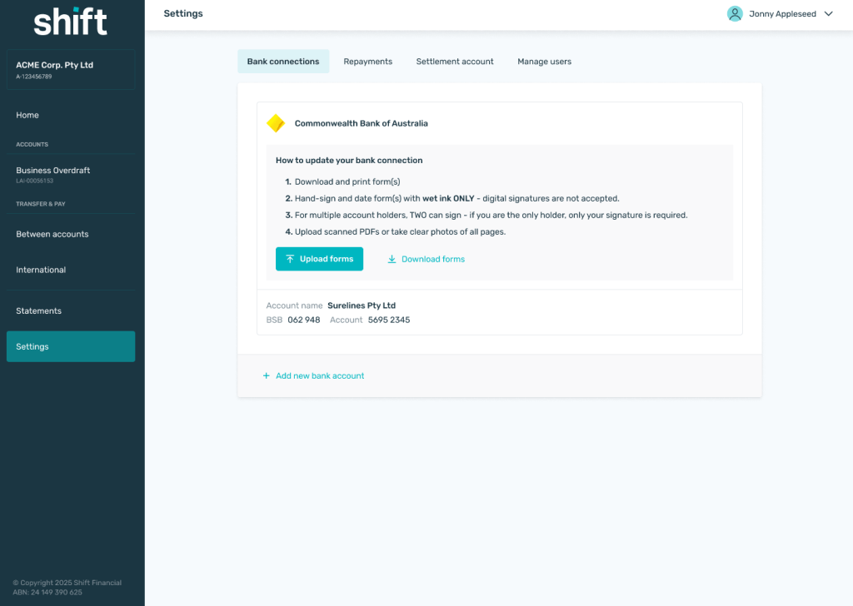Viewport: 853px width, 606px height.
Task: Open the Settlement account tab
Action: point(455,62)
